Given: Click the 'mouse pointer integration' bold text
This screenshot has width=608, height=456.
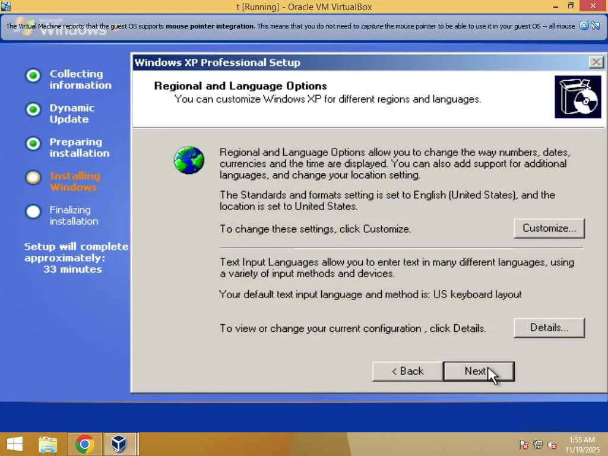Looking at the screenshot, I should pyautogui.click(x=210, y=26).
